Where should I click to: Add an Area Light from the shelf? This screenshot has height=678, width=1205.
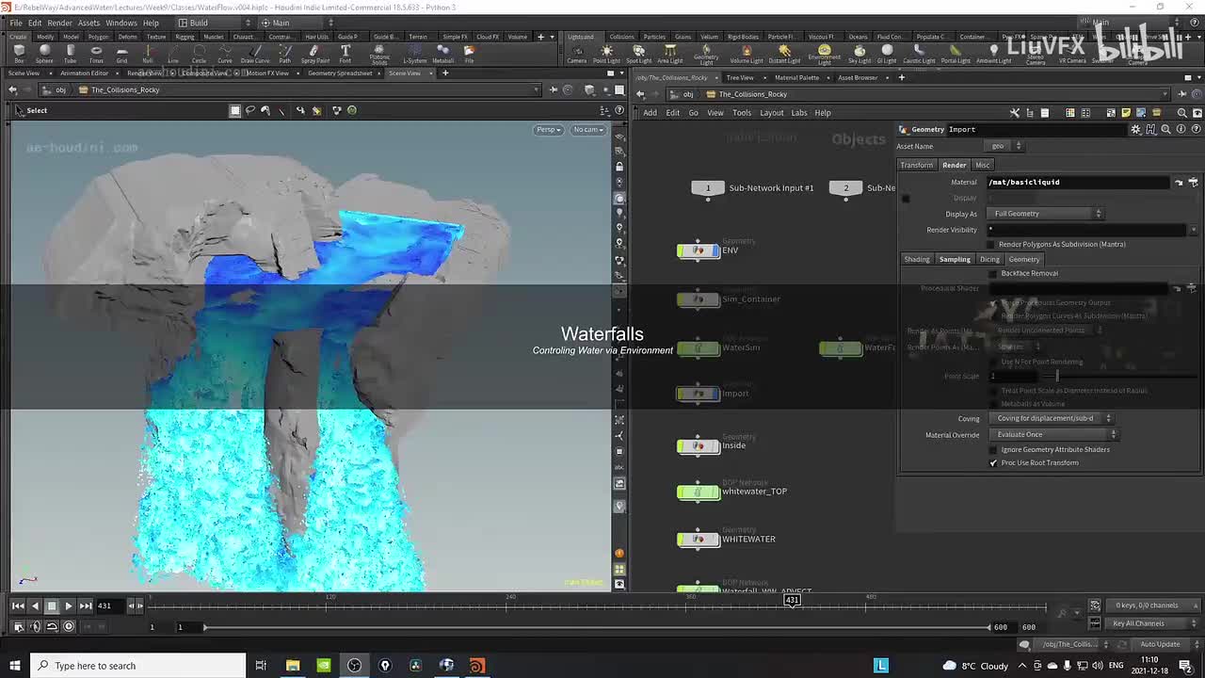[670, 54]
